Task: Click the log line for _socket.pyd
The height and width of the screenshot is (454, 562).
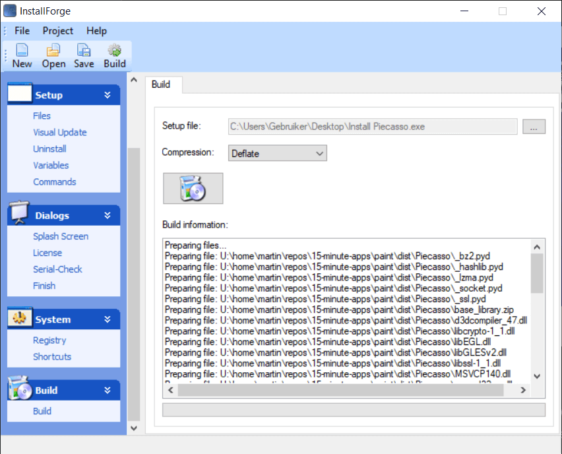Action: pos(333,288)
